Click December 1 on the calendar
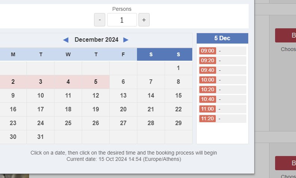The width and height of the screenshot is (296, 178). [x=178, y=68]
